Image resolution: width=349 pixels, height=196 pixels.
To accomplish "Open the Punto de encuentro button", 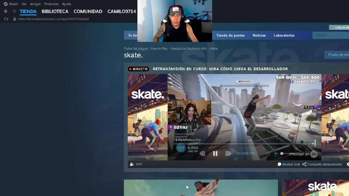I will [x=337, y=55].
